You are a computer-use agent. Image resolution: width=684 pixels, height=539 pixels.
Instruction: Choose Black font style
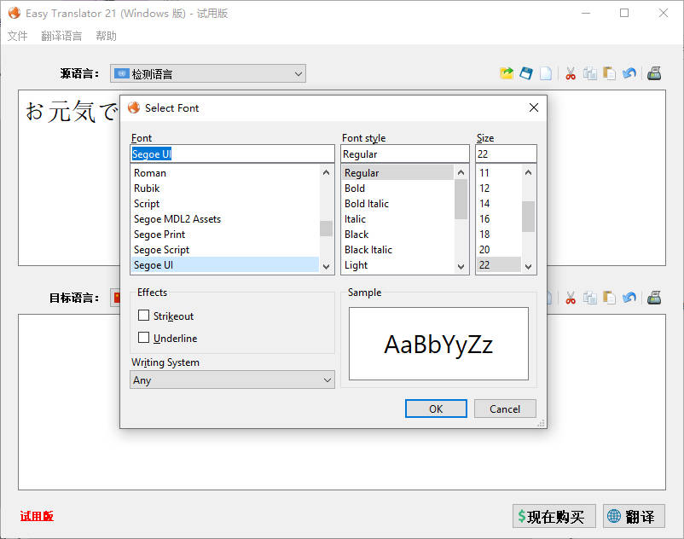click(397, 235)
